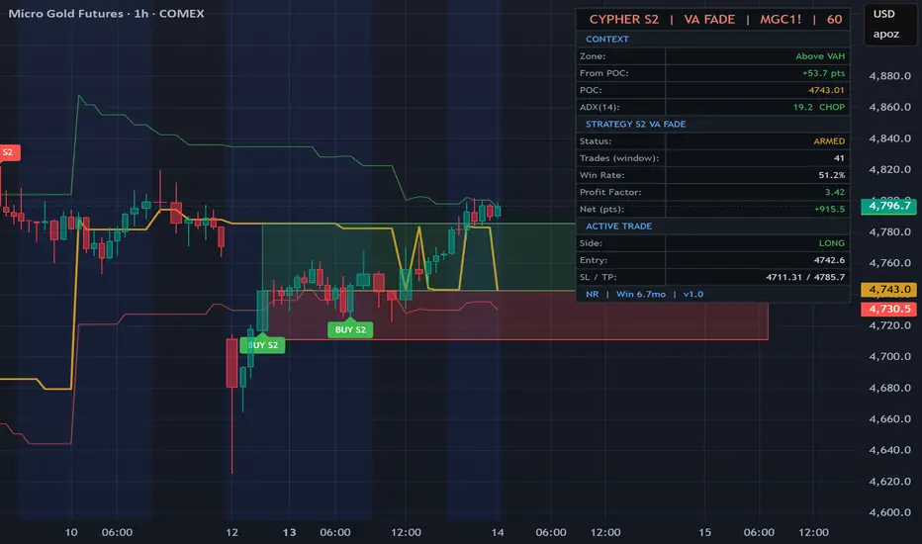This screenshot has height=544, width=922.
Task: Click the 4,880.0 price axis label
Action: coord(889,76)
